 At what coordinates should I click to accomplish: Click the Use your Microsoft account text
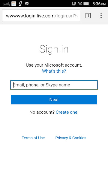pyautogui.click(x=54, y=65)
